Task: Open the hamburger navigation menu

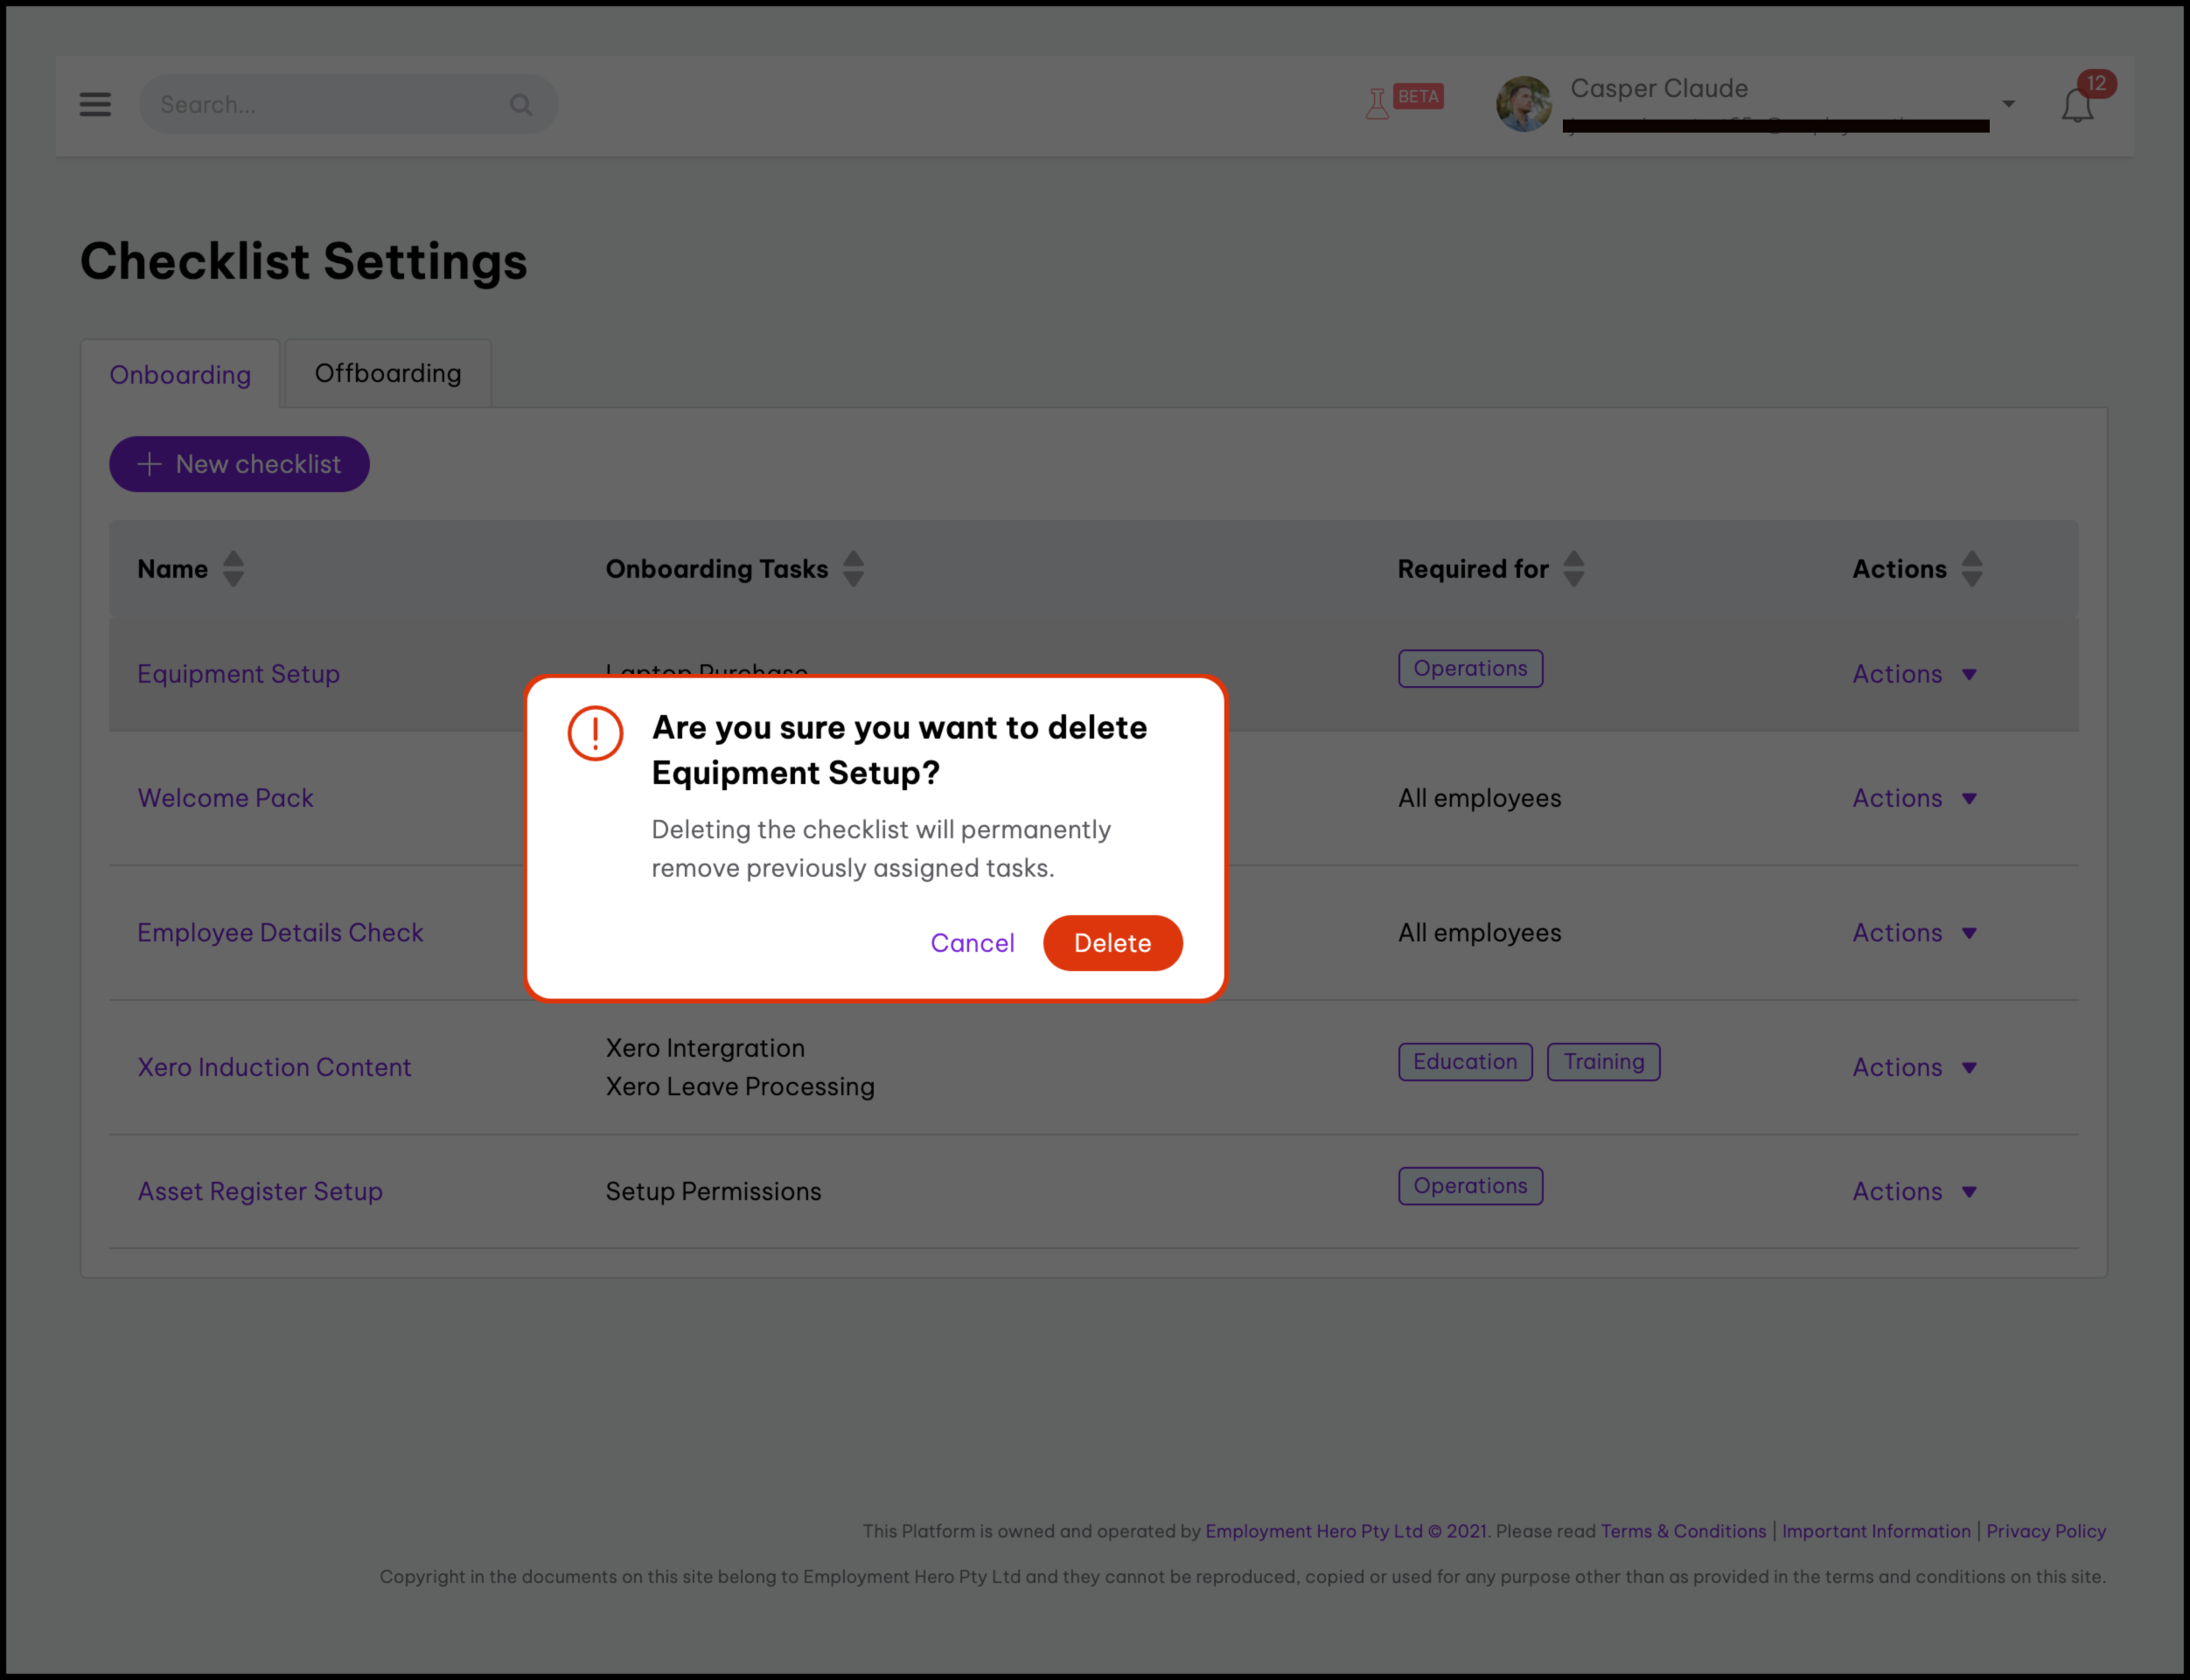Action: point(95,104)
